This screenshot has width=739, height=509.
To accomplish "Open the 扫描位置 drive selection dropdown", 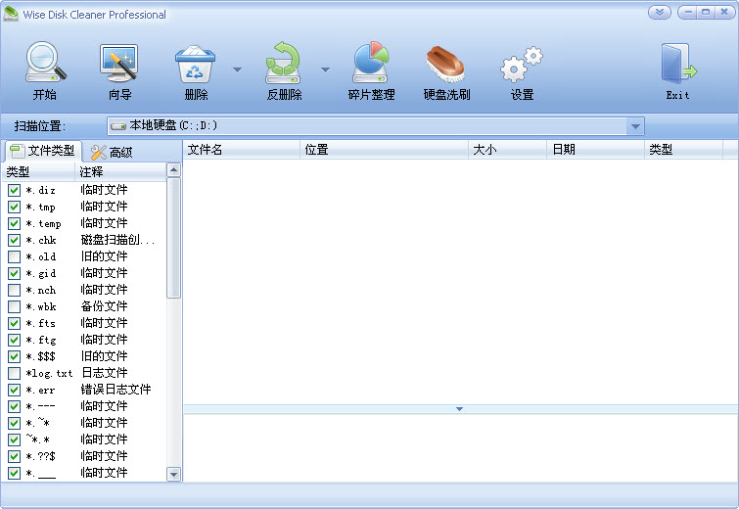I will [635, 126].
